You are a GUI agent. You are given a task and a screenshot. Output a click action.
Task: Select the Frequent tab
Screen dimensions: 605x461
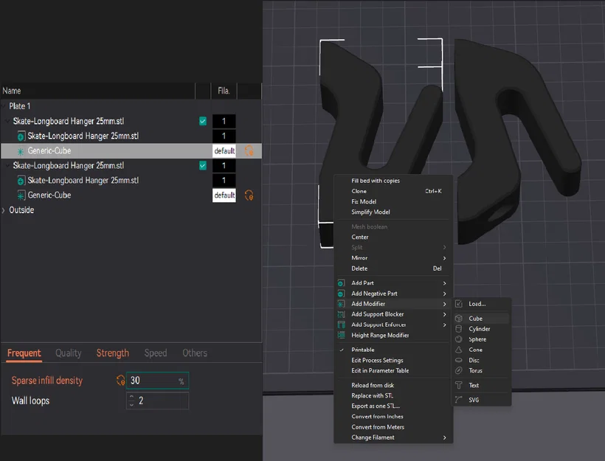pyautogui.click(x=24, y=353)
